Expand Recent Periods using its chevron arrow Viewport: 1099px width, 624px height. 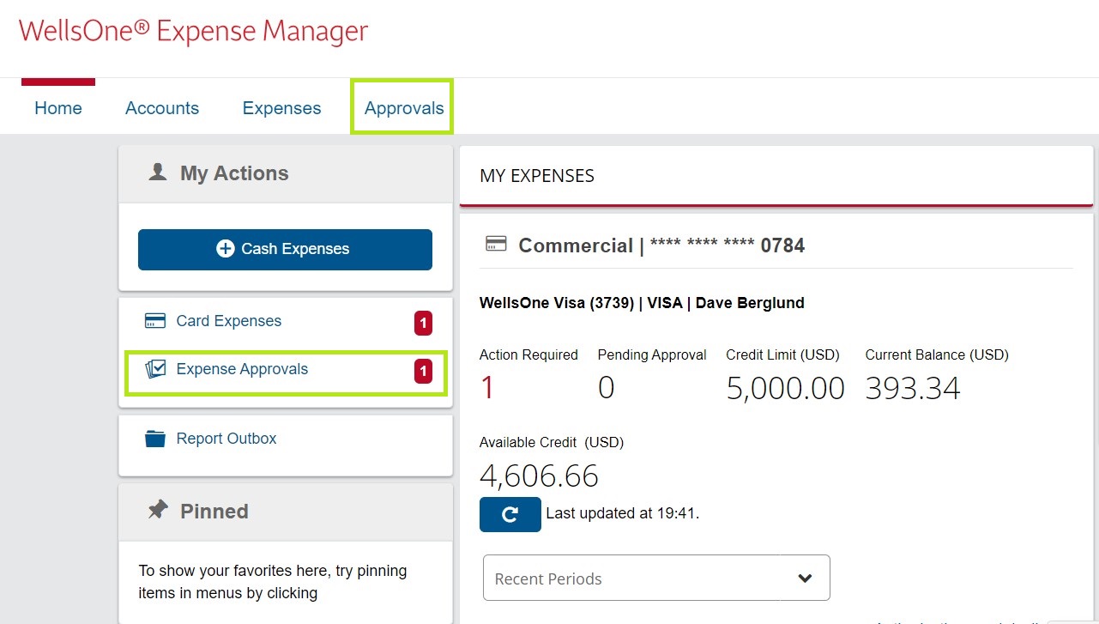click(x=805, y=579)
